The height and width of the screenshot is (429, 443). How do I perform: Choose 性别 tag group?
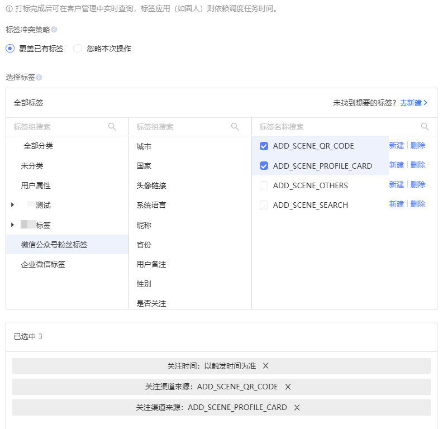click(x=144, y=284)
